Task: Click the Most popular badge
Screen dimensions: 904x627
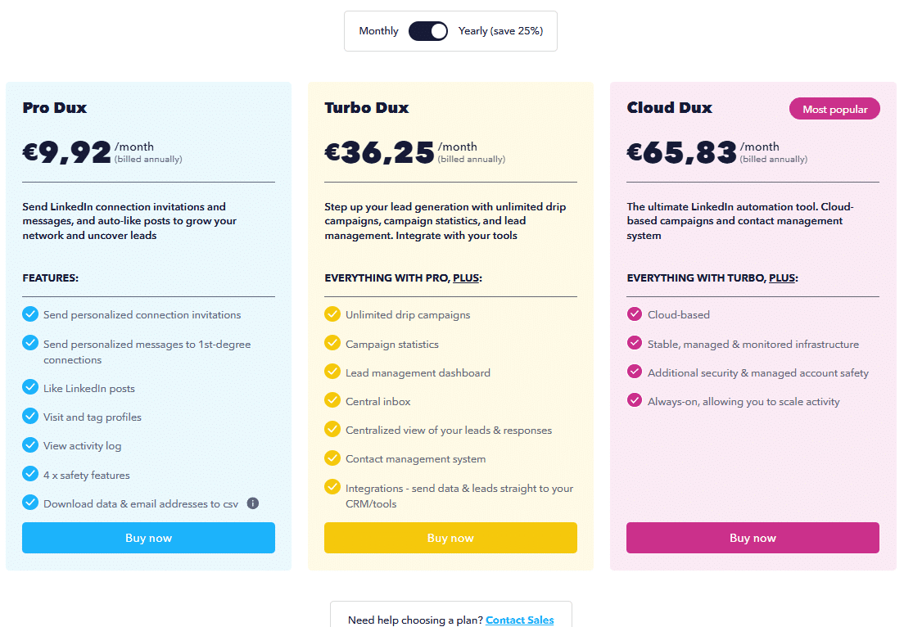Action: [x=834, y=109]
